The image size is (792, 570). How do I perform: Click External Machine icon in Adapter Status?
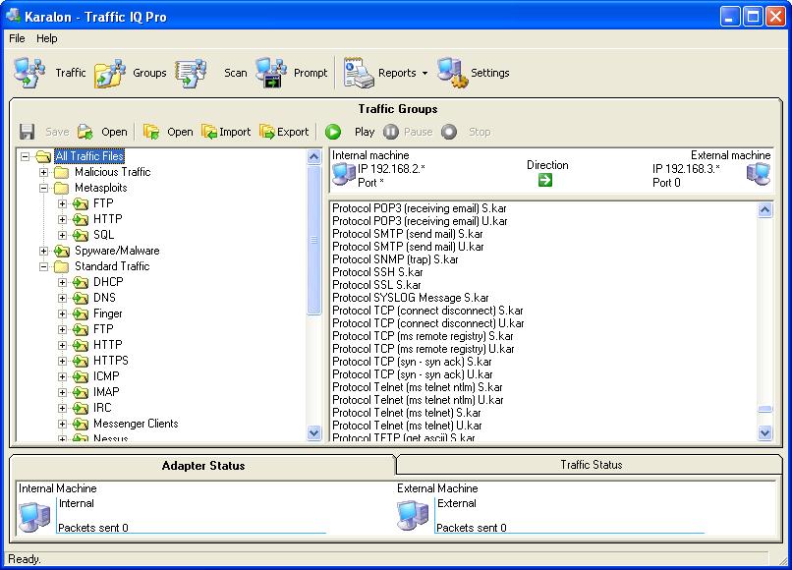[x=413, y=516]
